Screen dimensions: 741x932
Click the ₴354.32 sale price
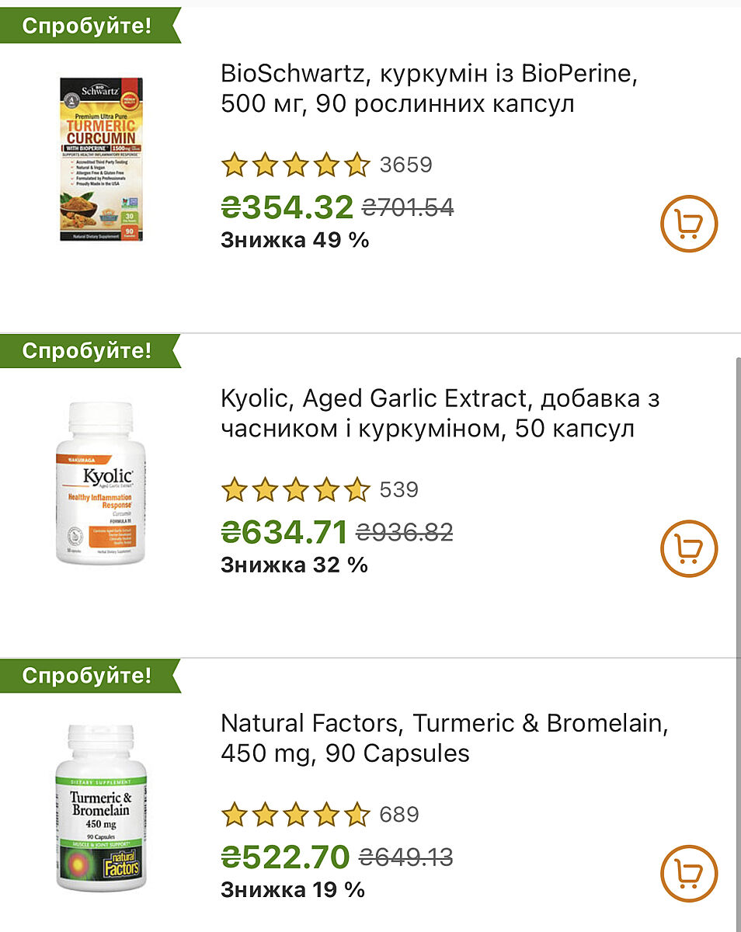(287, 207)
